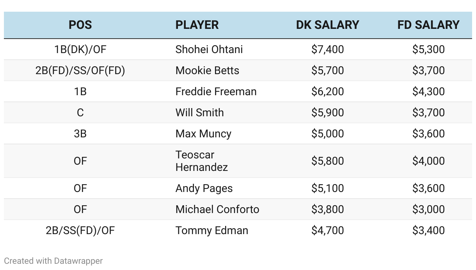Select the Andy Pages cell
Image resolution: width=476 pixels, height=270 pixels.
(x=204, y=188)
